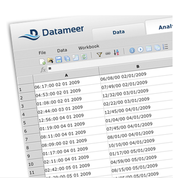Click the filter funnel icon

(99, 55)
